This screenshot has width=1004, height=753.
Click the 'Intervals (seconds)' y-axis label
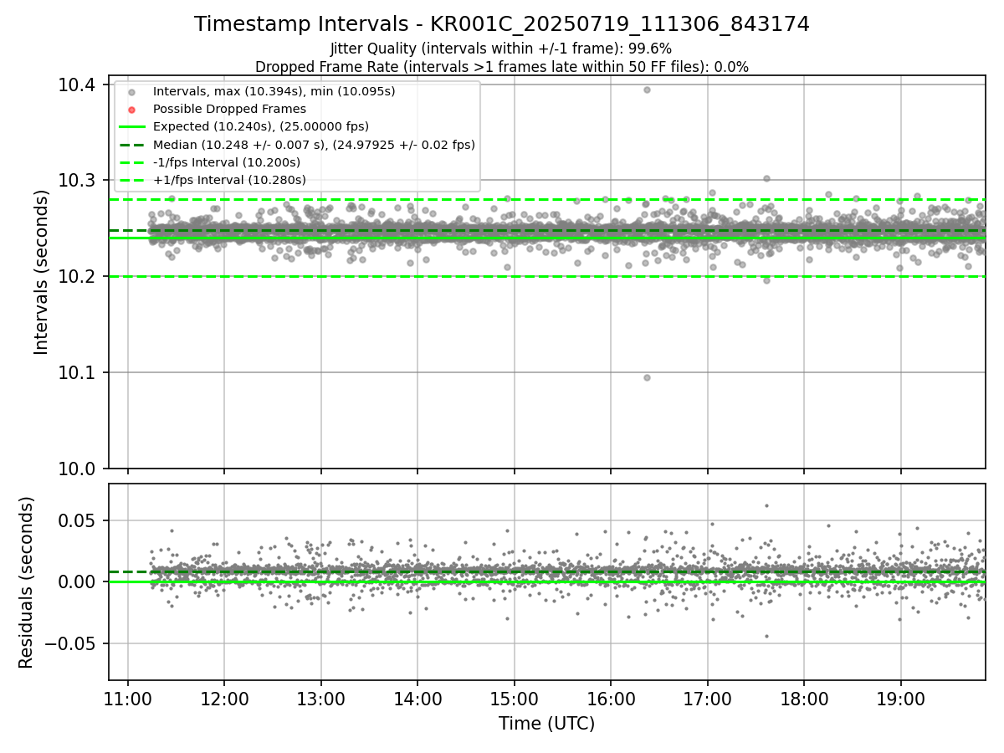click(42, 272)
